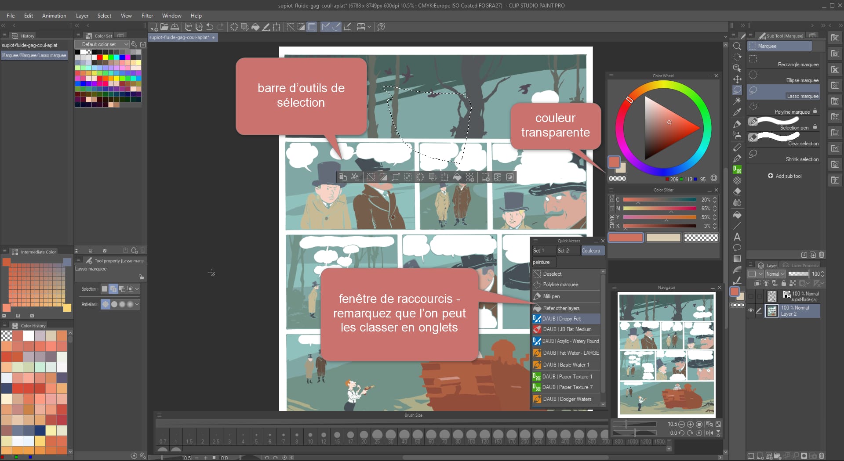Open the Animation menu
Viewport: 844px width, 461px height.
tap(54, 15)
